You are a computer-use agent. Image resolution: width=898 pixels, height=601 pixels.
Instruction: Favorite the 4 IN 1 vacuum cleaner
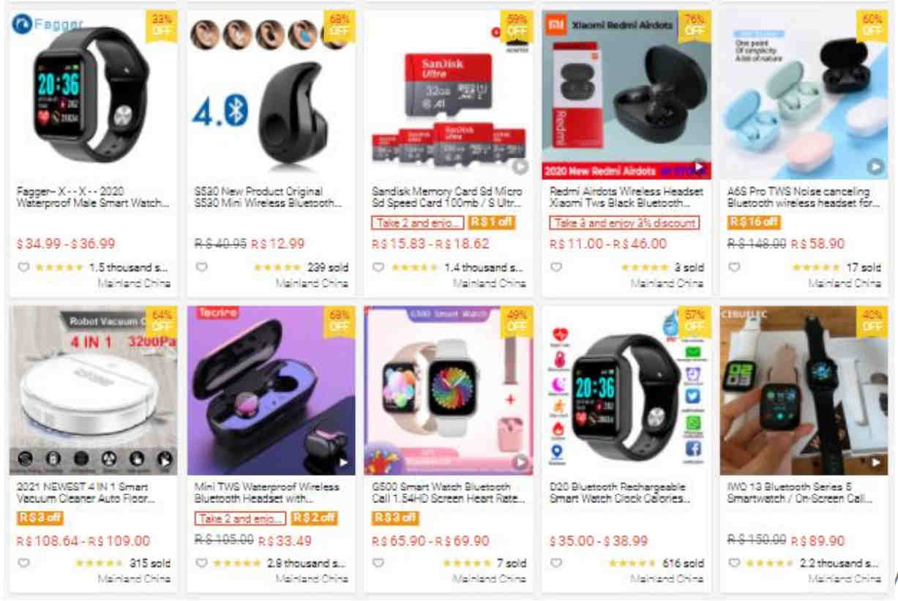point(23,563)
